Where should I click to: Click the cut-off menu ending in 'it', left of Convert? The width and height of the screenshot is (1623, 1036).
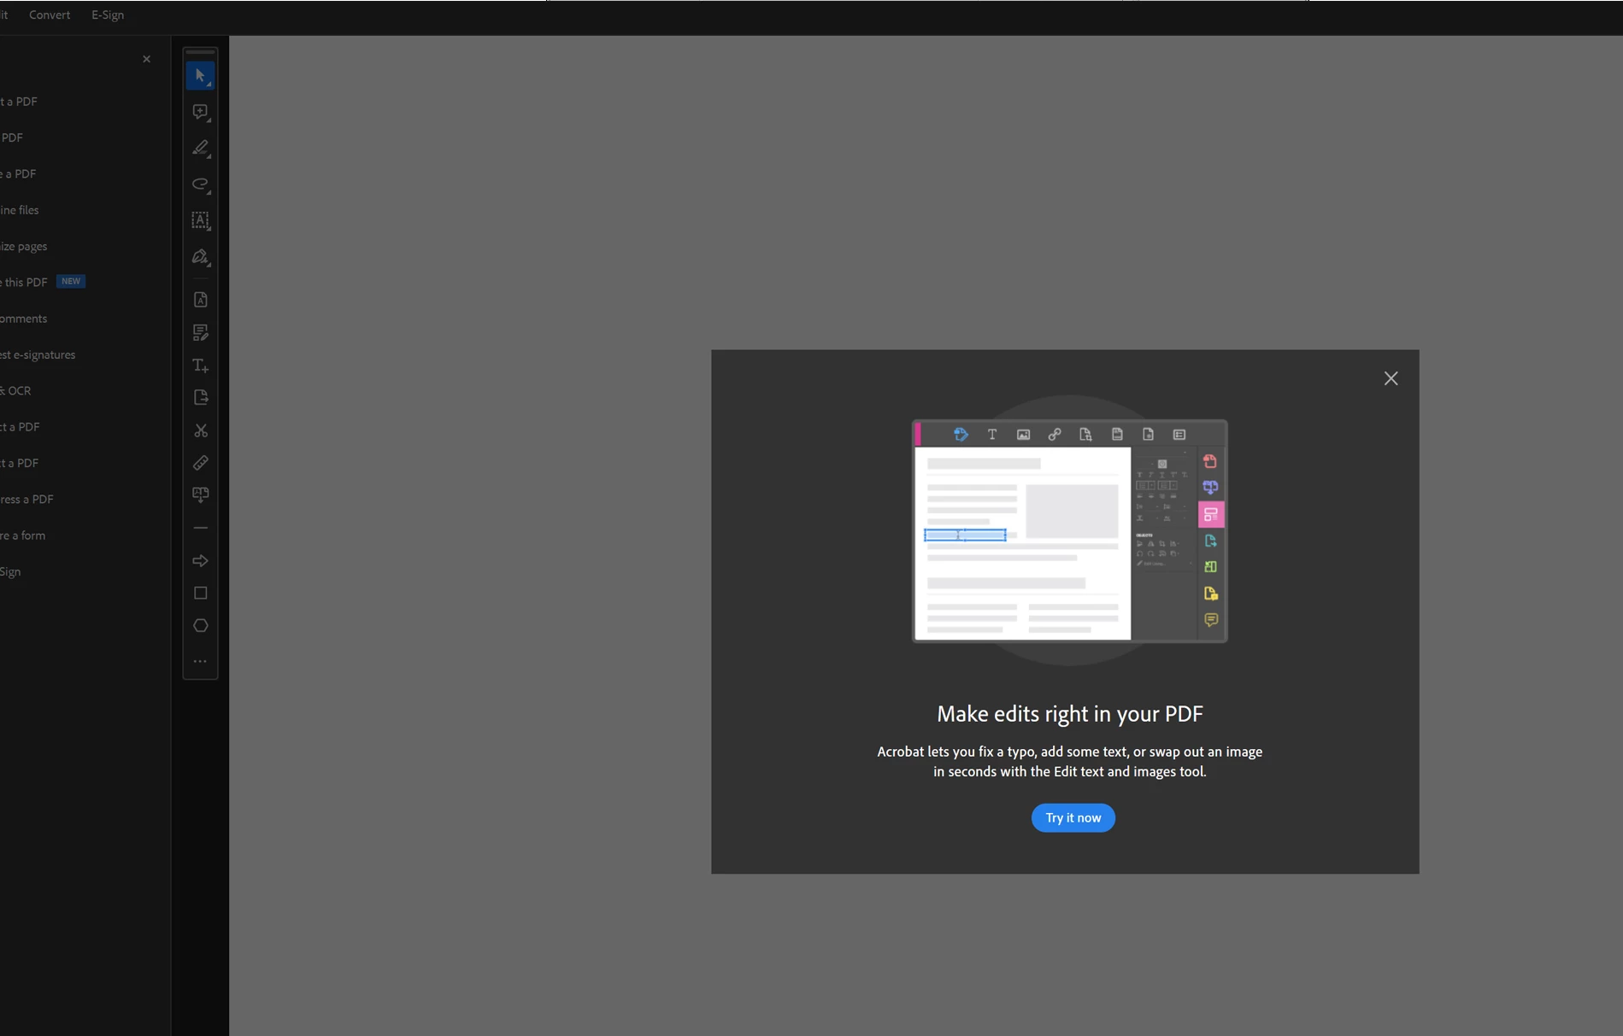tap(4, 15)
